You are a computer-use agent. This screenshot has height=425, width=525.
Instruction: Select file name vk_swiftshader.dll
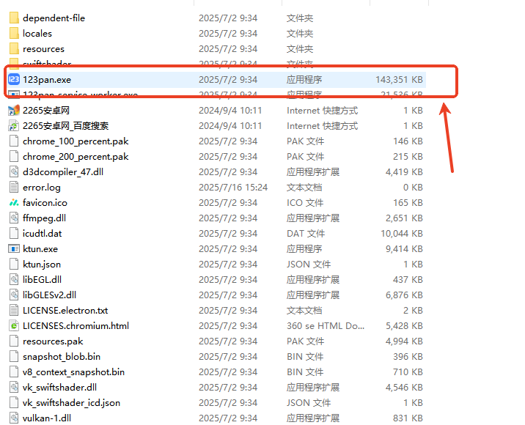click(60, 388)
